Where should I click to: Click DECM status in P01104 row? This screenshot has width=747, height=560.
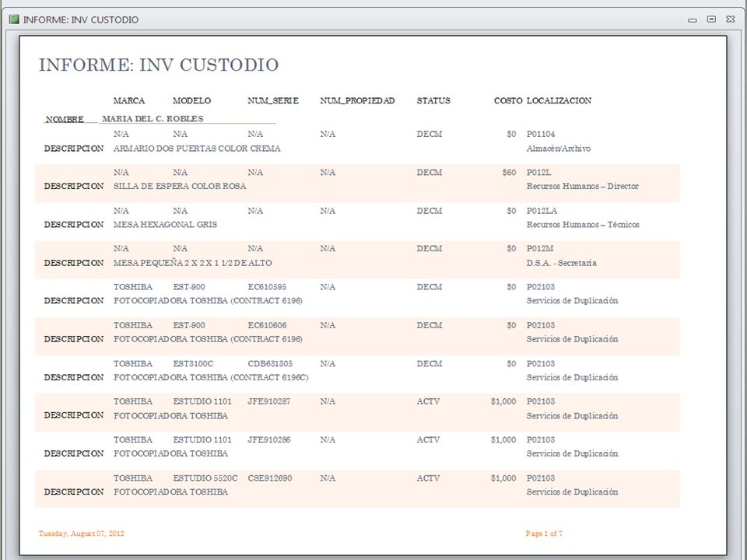point(430,135)
